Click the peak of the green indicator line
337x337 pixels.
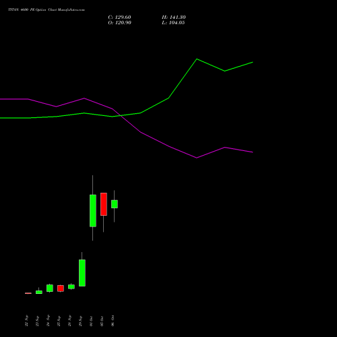[197, 59]
